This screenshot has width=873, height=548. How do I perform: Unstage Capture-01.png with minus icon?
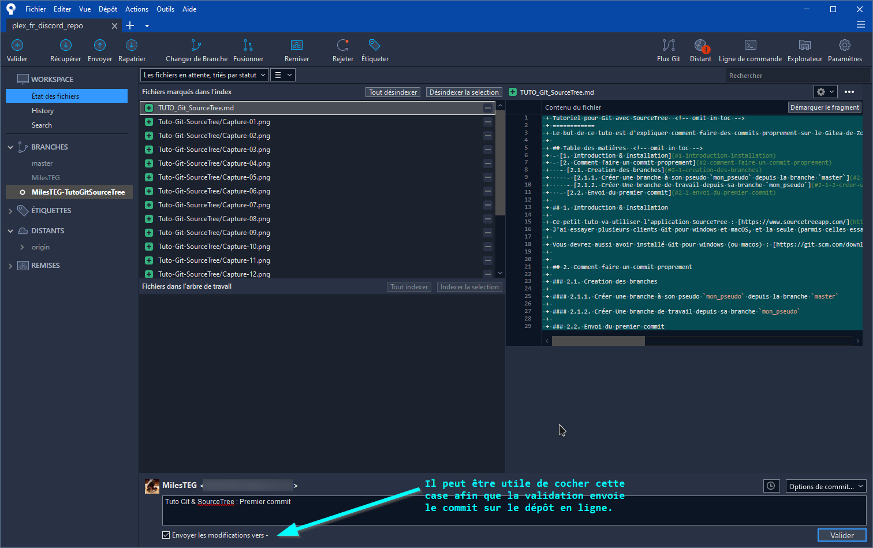click(x=488, y=122)
